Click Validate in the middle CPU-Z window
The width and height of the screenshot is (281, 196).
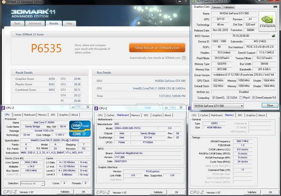[158, 192]
